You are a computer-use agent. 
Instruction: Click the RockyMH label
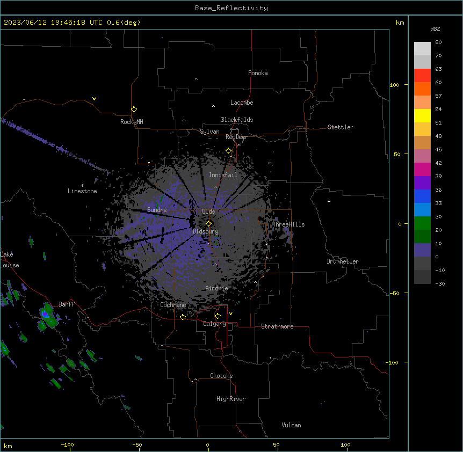132,122
